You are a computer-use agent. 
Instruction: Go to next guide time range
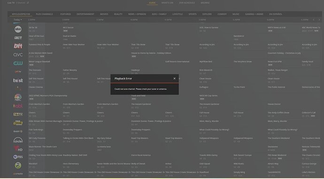(319, 20)
